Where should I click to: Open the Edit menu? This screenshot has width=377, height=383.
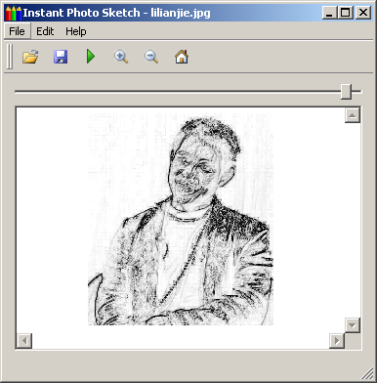click(x=45, y=31)
